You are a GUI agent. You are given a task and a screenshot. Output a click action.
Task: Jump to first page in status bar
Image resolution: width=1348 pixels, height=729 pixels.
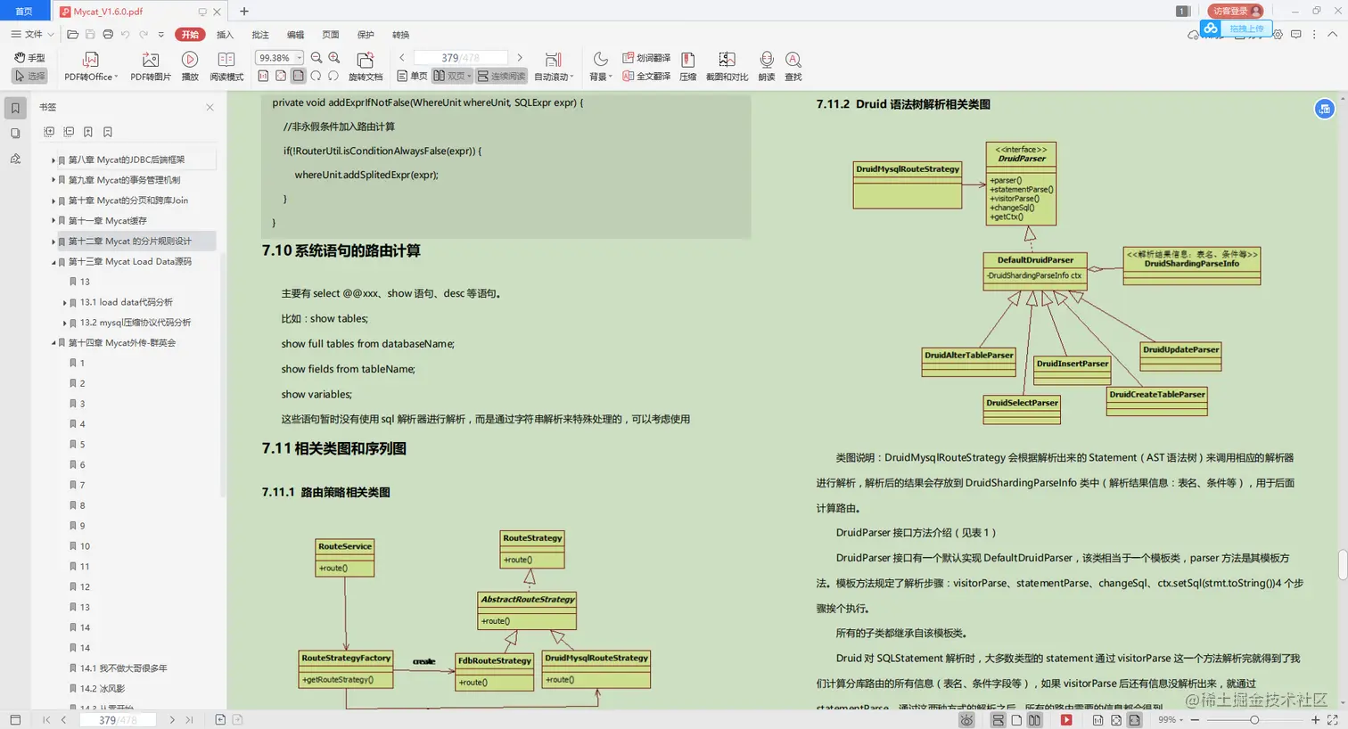click(x=45, y=719)
